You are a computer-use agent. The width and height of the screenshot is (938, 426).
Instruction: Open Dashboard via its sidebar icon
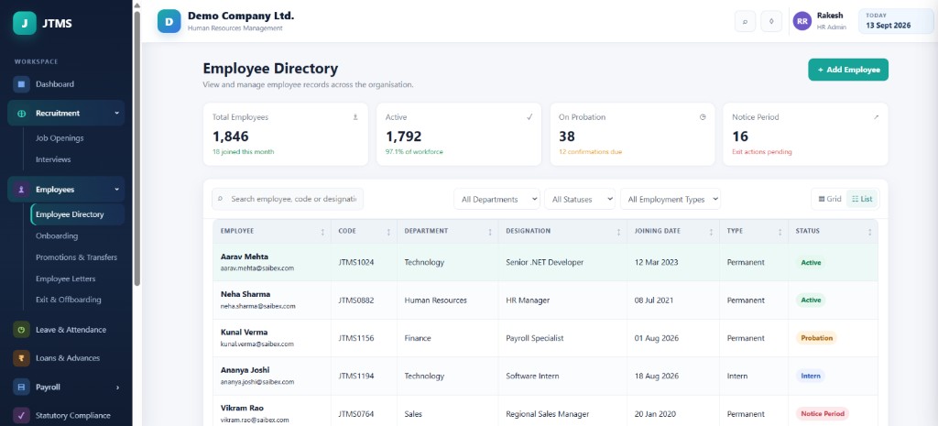point(22,84)
